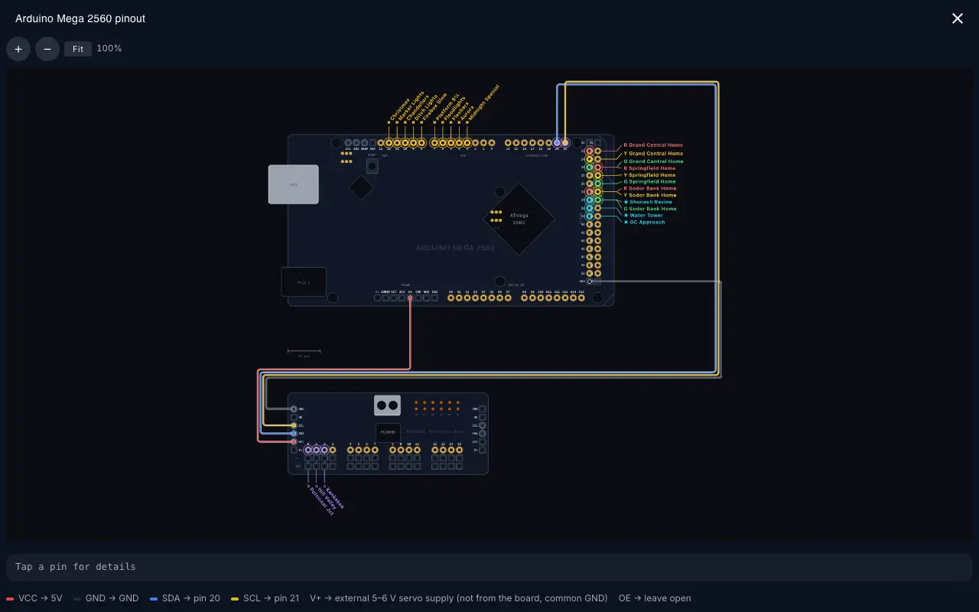Screen dimensions: 979x612
Task: Click the 'R Sodor Bank Home' label
Action: pyautogui.click(x=650, y=188)
